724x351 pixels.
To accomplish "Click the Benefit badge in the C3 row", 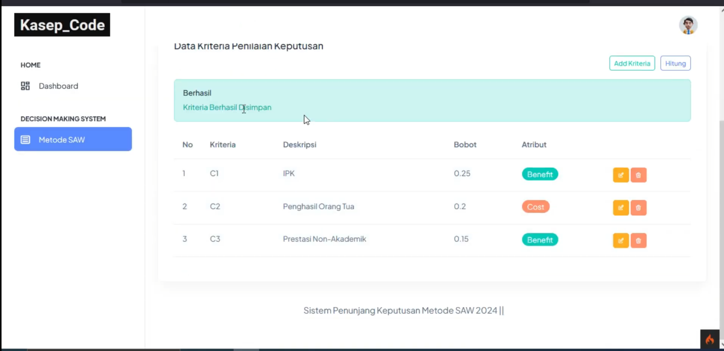I will pyautogui.click(x=540, y=240).
